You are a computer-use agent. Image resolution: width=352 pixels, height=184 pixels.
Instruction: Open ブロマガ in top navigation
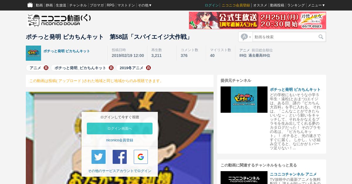click(97, 5)
